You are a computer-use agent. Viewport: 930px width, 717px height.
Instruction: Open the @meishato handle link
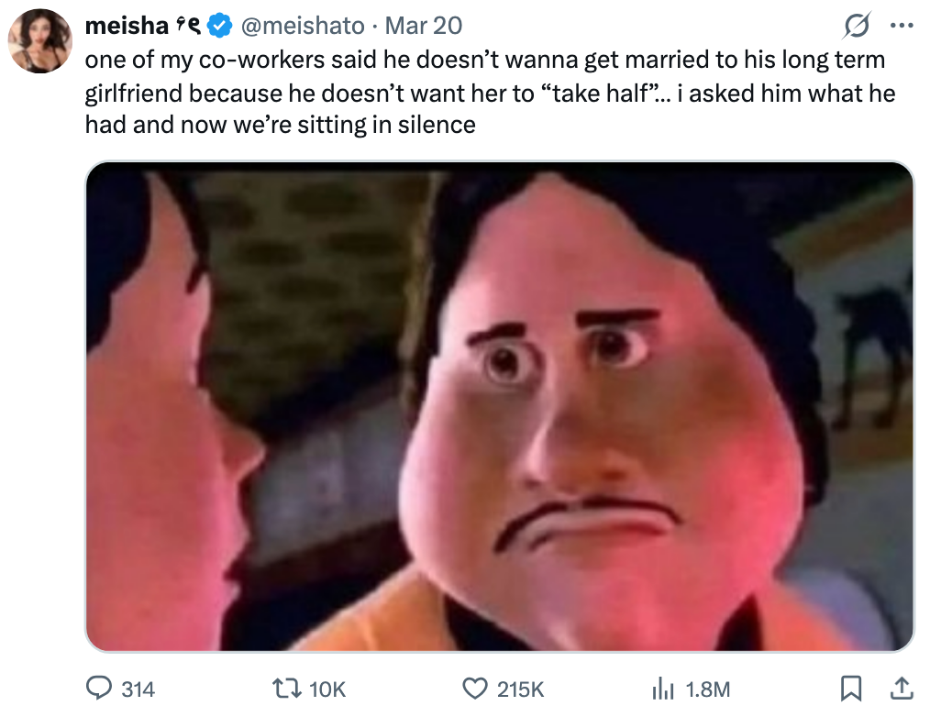click(302, 27)
